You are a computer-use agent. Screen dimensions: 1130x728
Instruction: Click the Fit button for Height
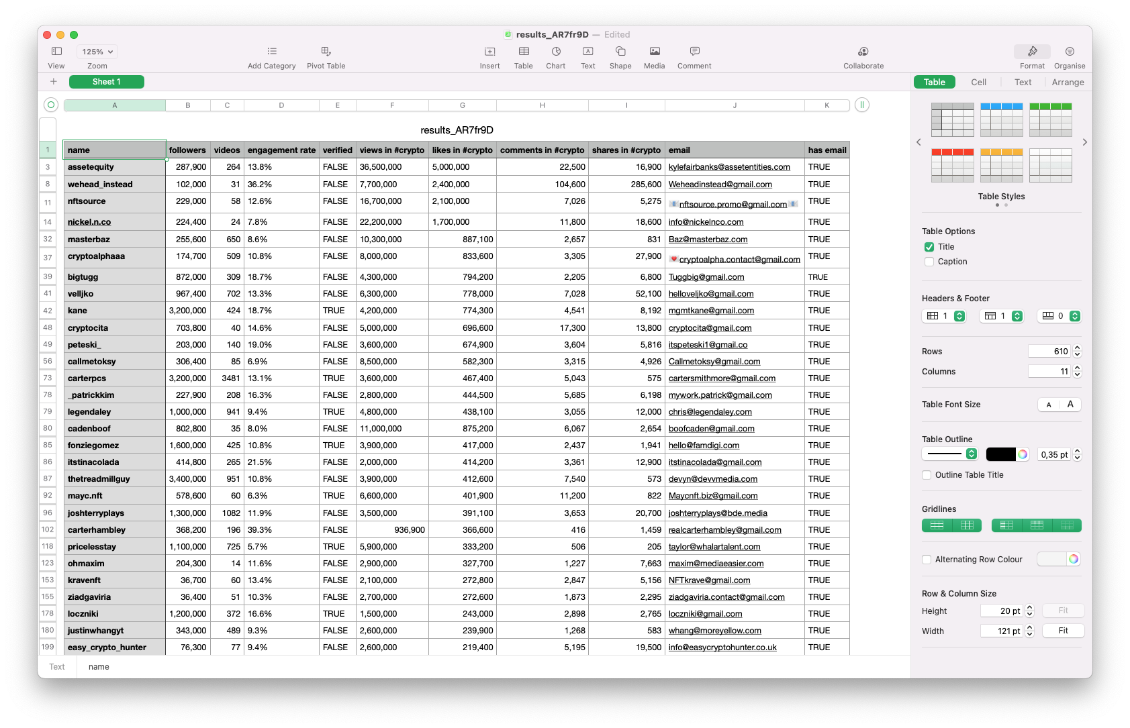click(1063, 611)
